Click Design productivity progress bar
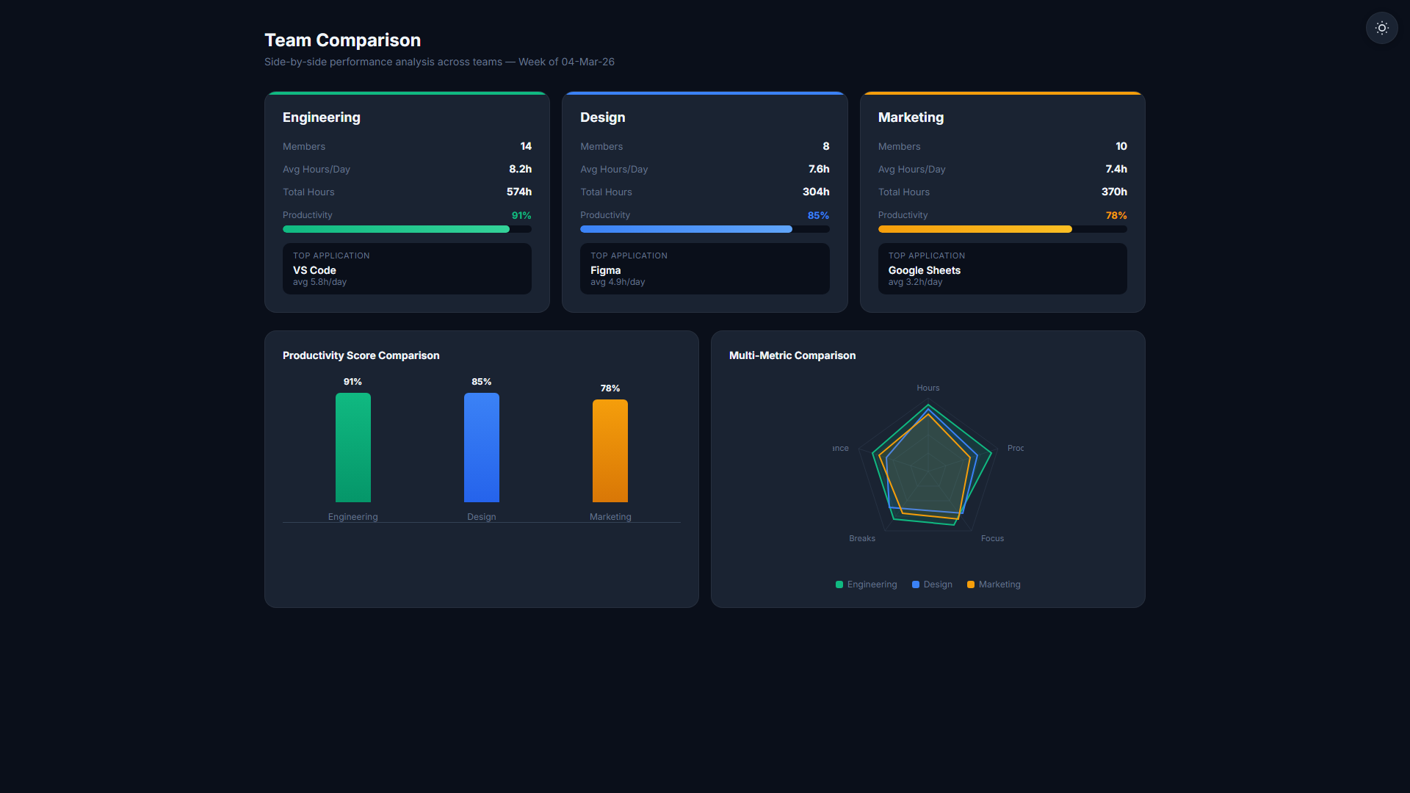1410x793 pixels. [705, 229]
